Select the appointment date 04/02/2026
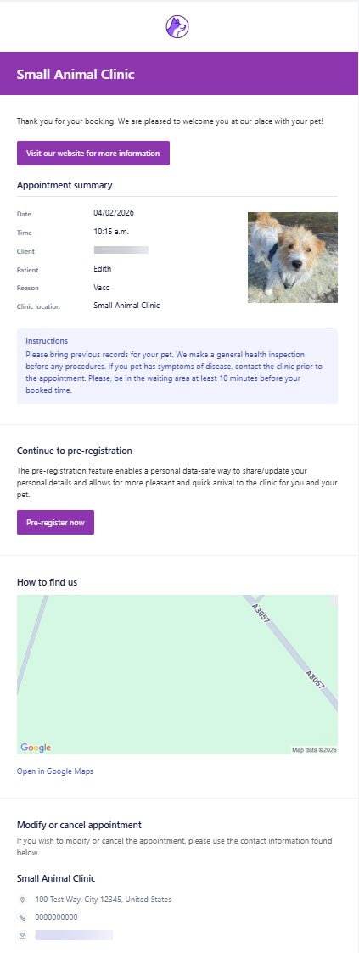 [112, 213]
